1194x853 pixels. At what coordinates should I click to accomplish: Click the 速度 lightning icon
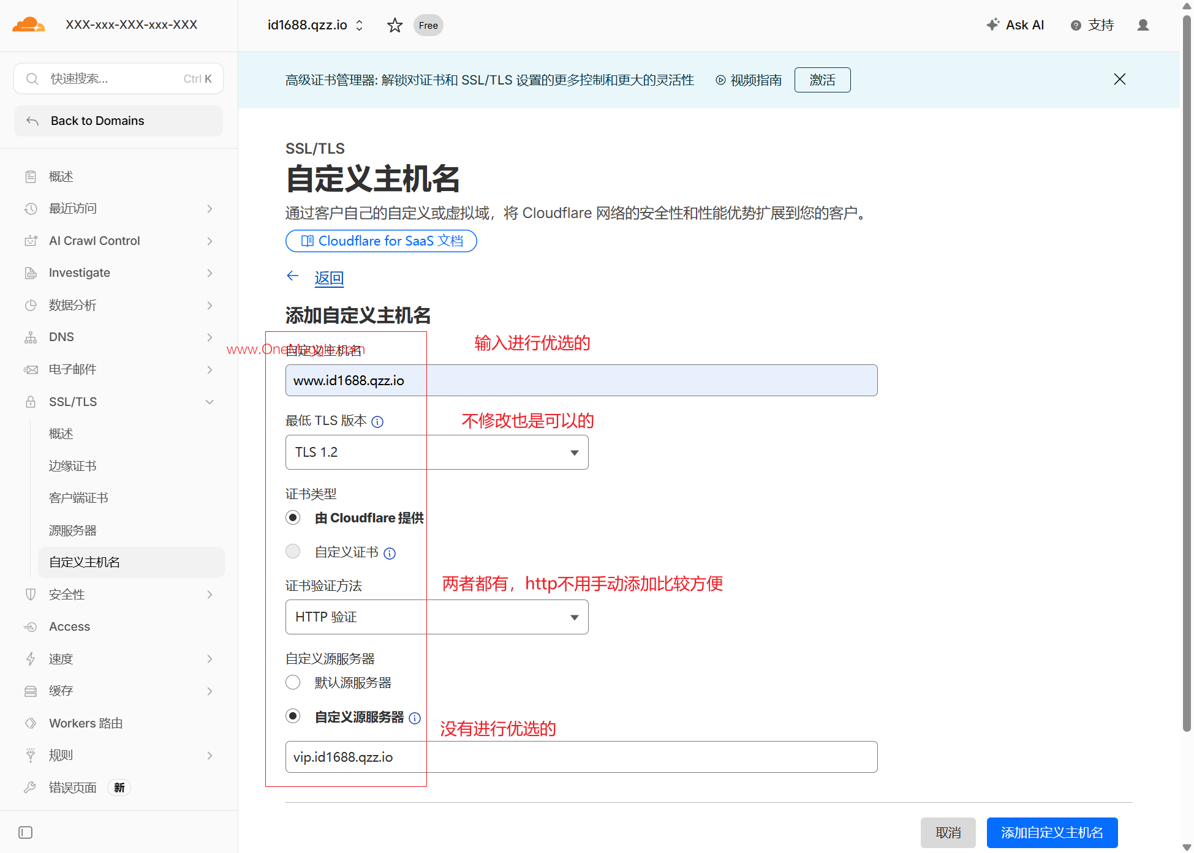(31, 659)
